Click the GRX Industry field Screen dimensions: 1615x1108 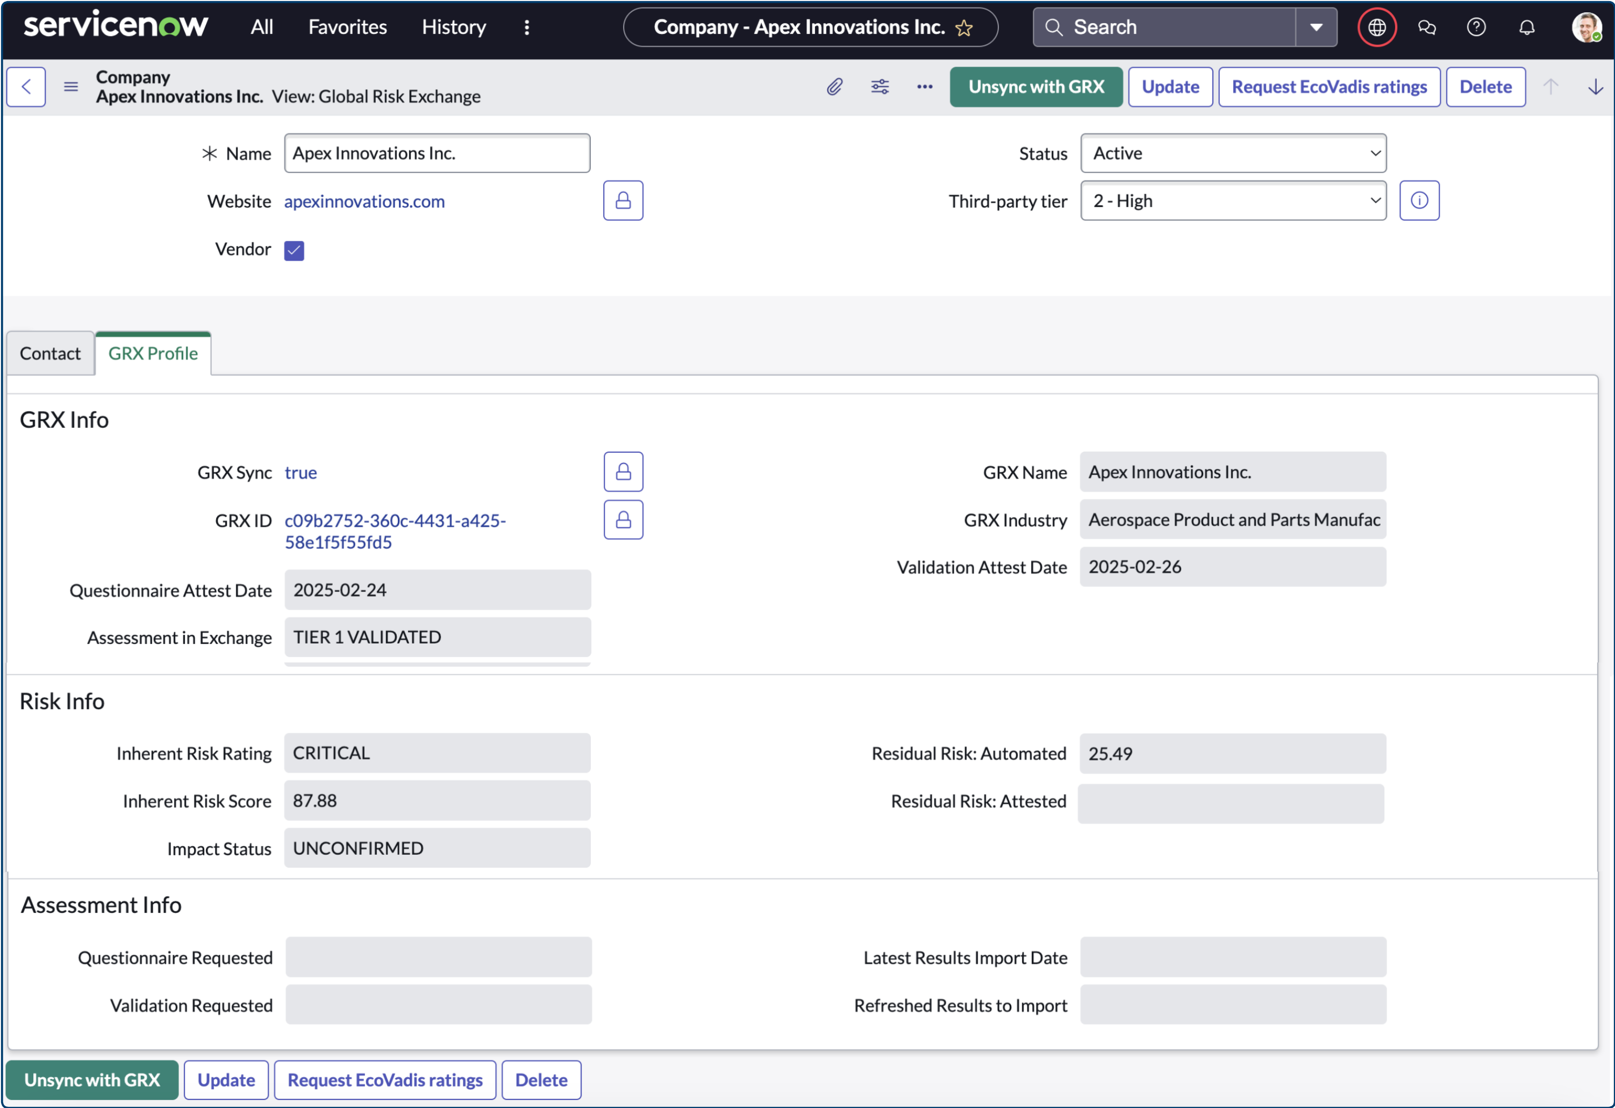point(1233,520)
